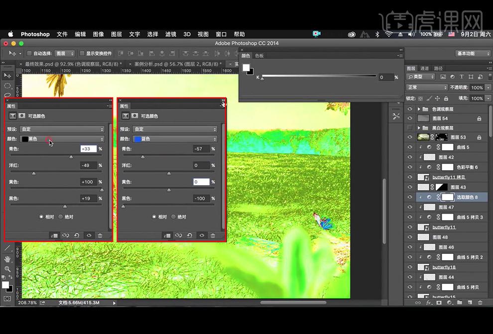Select 相对 radio in left Properties panel
Viewport: 493px width, 334px height.
41,217
